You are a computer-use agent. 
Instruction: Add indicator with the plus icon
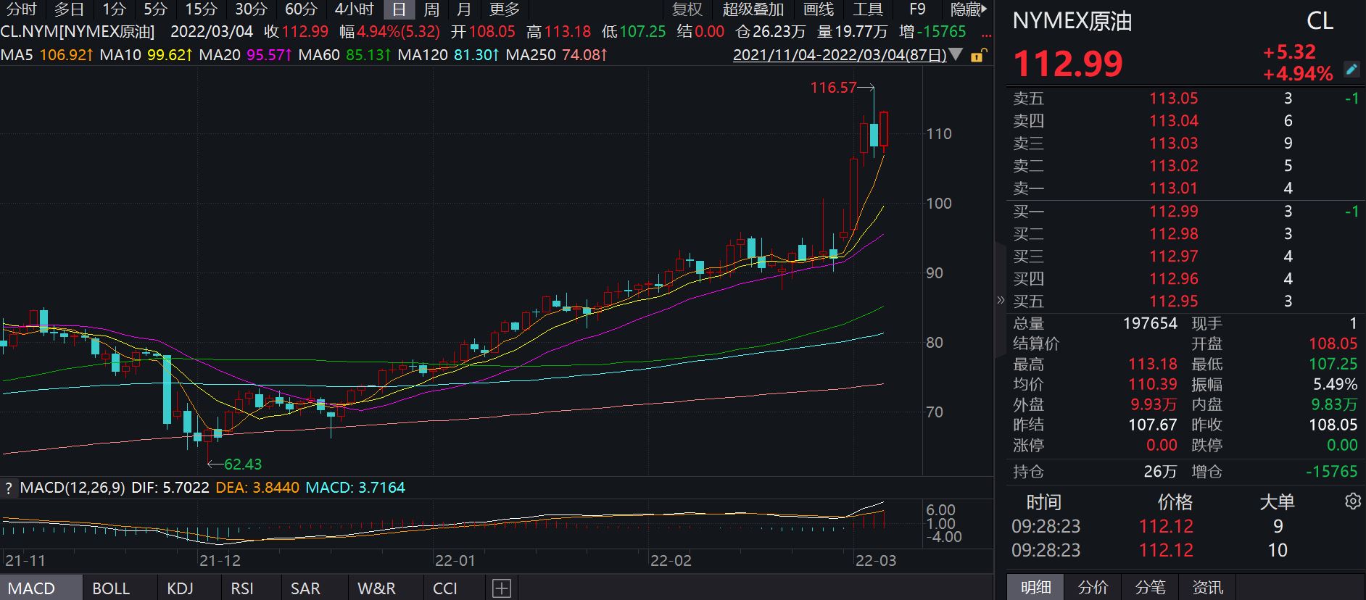(x=501, y=588)
